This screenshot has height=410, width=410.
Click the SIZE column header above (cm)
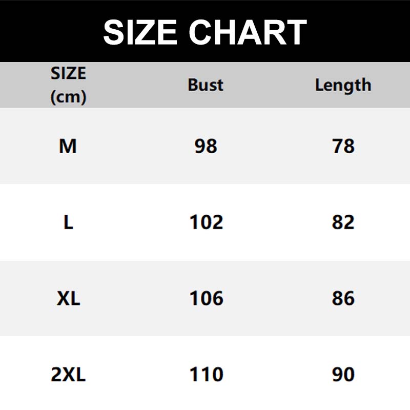pyautogui.click(x=68, y=74)
